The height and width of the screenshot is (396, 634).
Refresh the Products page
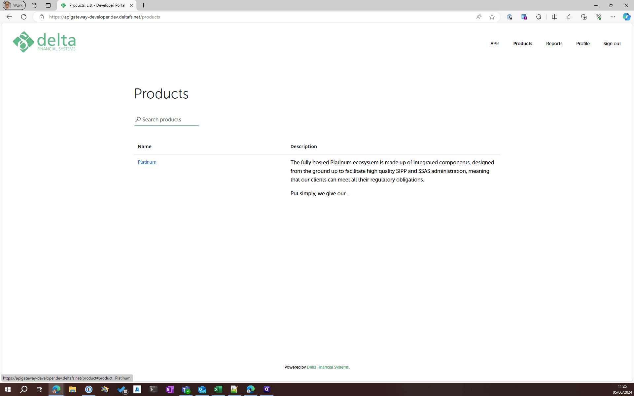(24, 17)
